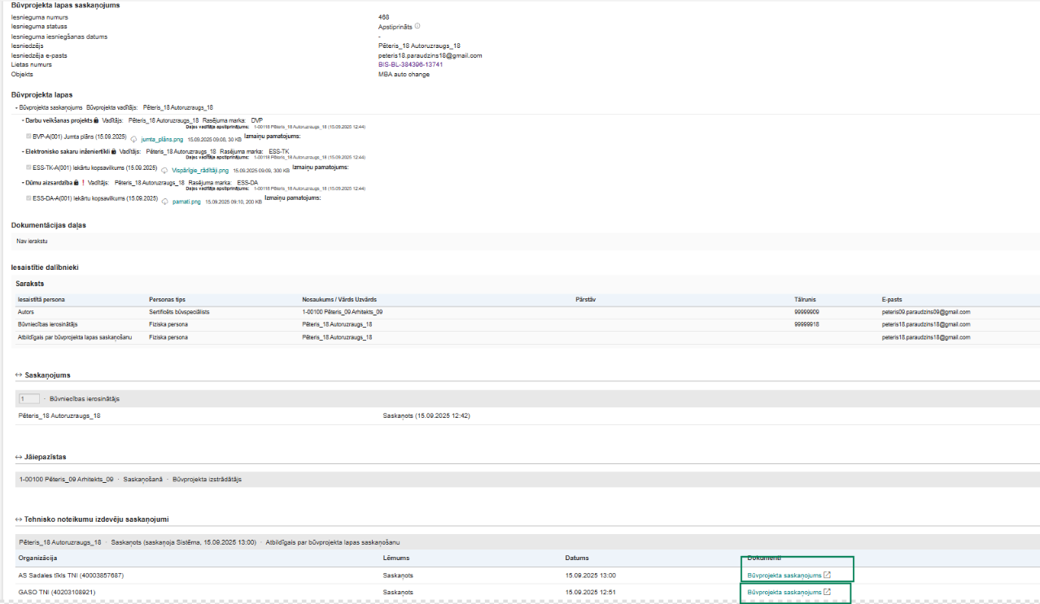Click the download icon before pamati.png
The height and width of the screenshot is (604, 1040).
(164, 202)
